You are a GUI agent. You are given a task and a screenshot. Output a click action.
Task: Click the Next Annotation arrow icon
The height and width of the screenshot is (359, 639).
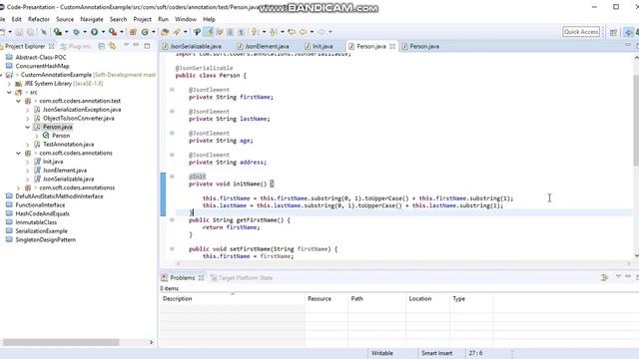coord(255,32)
